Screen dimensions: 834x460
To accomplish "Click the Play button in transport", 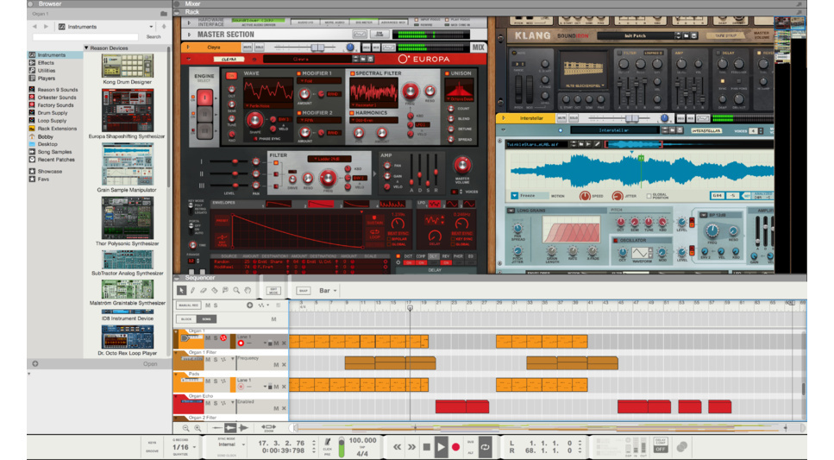I will 441,447.
